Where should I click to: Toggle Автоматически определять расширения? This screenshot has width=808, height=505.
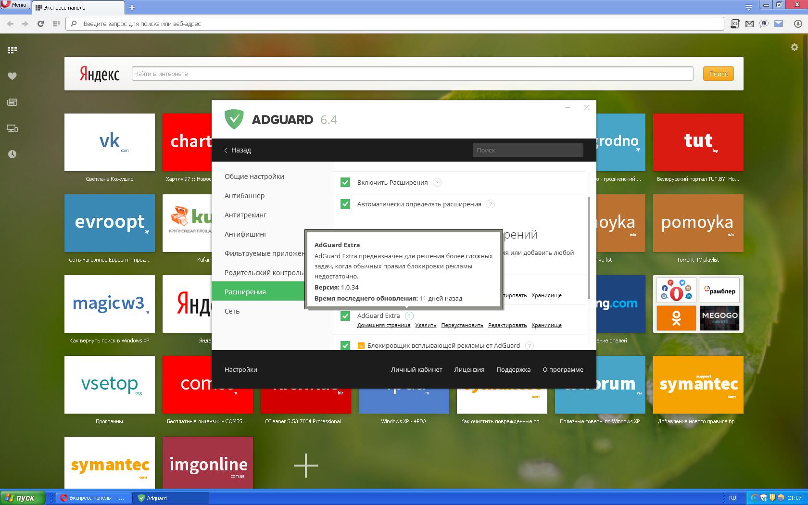[x=345, y=204]
